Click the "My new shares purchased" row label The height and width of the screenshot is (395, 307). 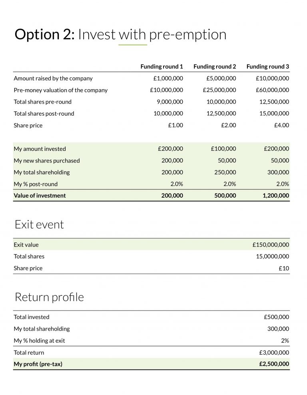tap(47, 160)
